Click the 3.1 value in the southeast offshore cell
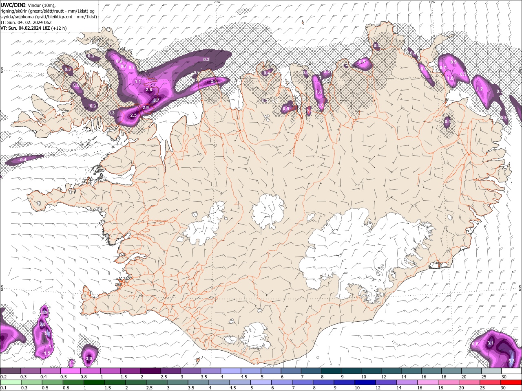The width and height of the screenshot is (522, 391). coord(491,343)
